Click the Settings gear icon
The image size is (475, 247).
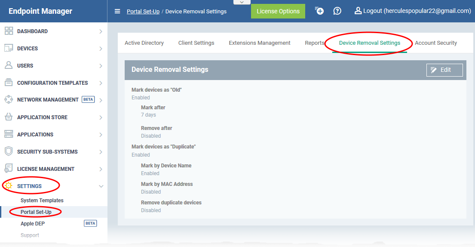point(9,186)
